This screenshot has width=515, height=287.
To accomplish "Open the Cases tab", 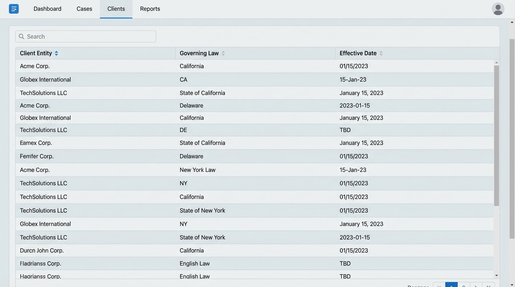I will tap(84, 9).
